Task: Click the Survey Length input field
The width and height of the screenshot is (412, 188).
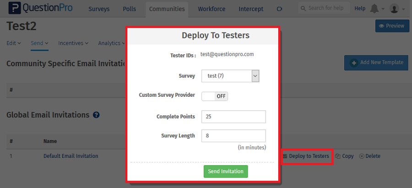Action: pyautogui.click(x=233, y=136)
